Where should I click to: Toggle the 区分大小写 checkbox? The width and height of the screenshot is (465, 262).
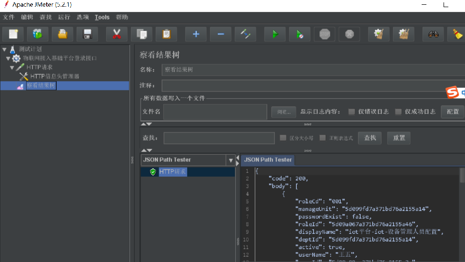click(283, 138)
